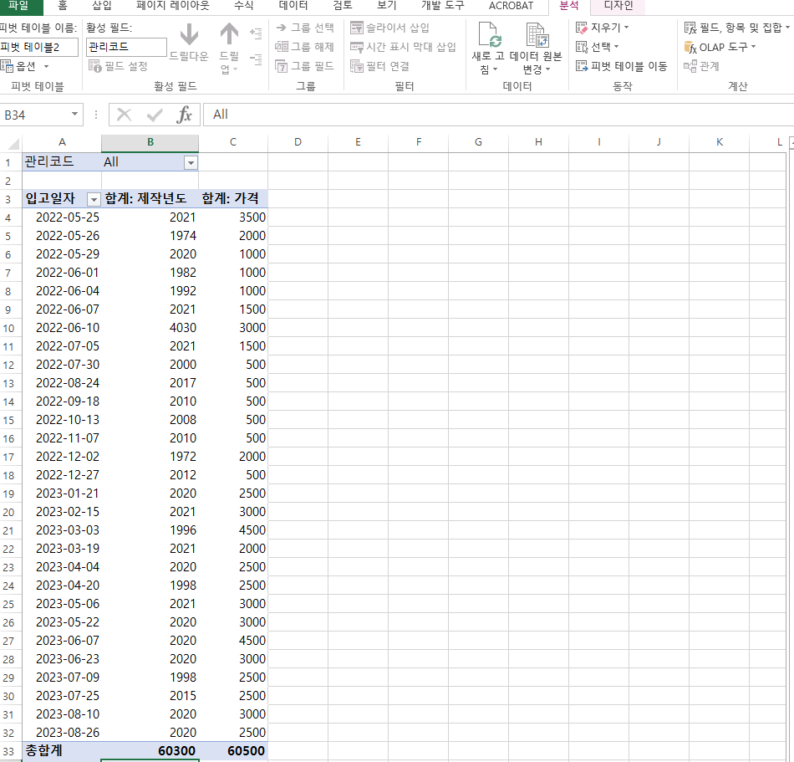Click the Drill Down (드릴다운) arrow icon
The width and height of the screenshot is (794, 762).
coord(189,35)
